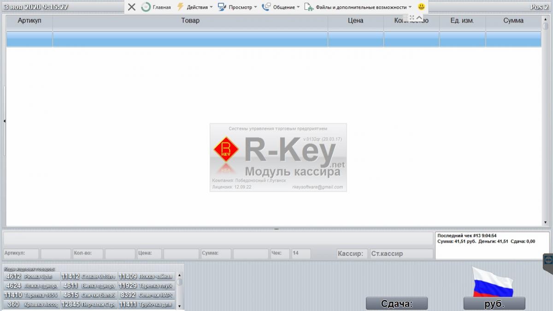The height and width of the screenshot is (311, 553).
Task: Open the Главная home toolbar item
Action: [156, 7]
